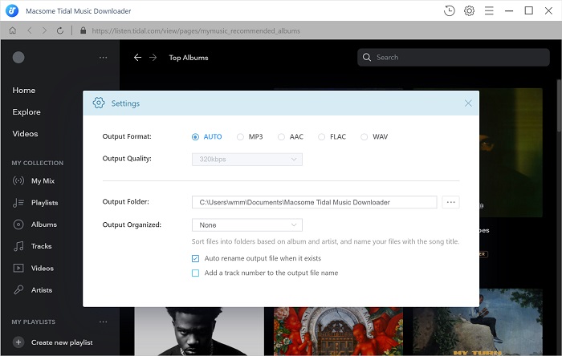Viewport: 562px width, 356px height.
Task: Open the hamburger menu in title bar
Action: click(x=489, y=10)
